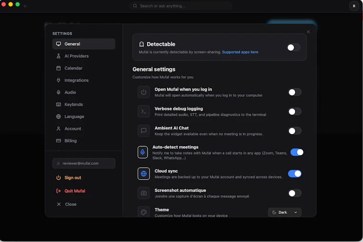Close settings dialog with top-right X
Viewport: 363px width, 242px height.
click(308, 32)
